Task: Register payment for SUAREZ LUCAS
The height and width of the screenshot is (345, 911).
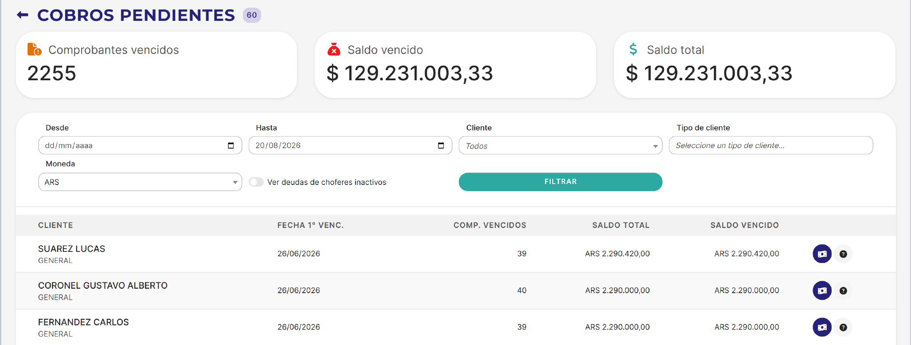Action: [822, 254]
